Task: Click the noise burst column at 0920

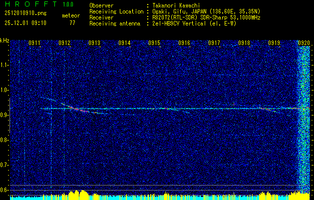Action: (304, 120)
